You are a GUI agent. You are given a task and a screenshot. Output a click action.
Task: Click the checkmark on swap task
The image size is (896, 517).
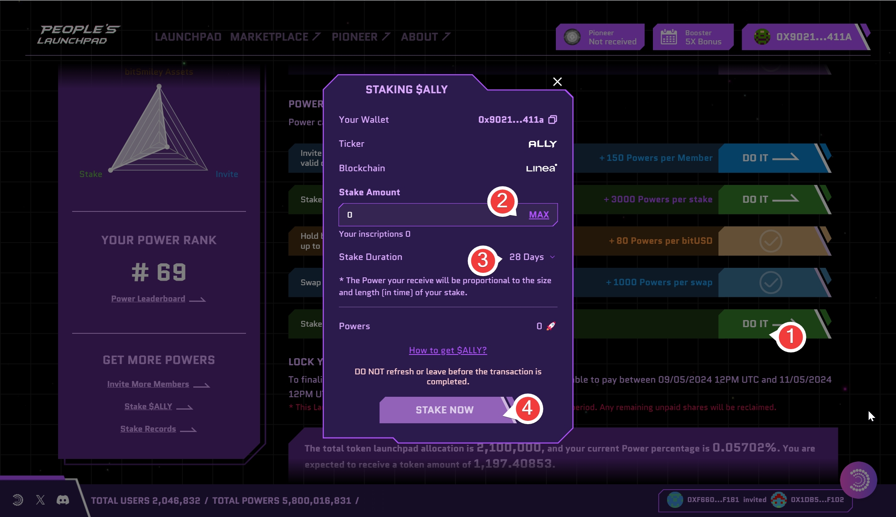pyautogui.click(x=770, y=282)
